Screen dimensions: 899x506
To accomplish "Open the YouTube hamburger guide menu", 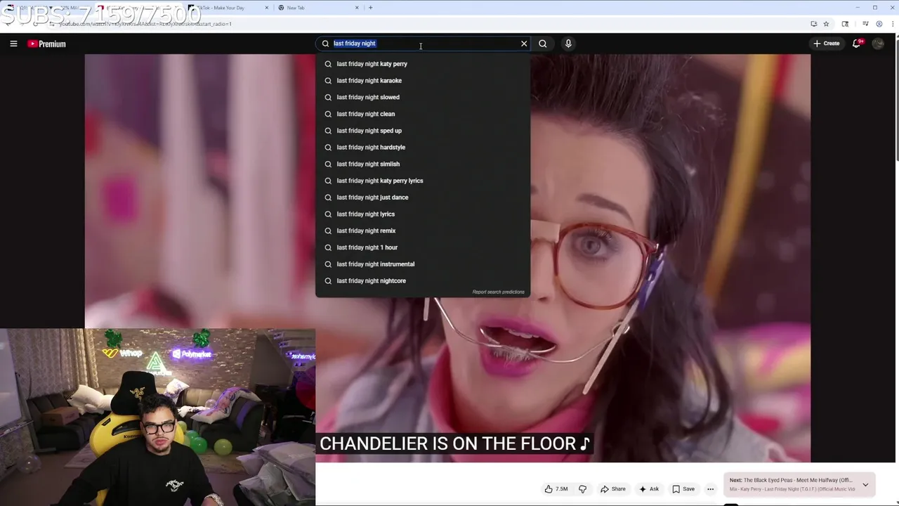I will coord(13,44).
